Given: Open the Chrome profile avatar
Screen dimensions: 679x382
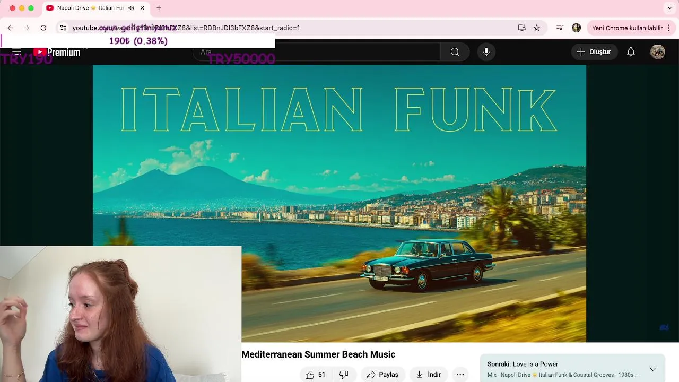Looking at the screenshot, I should pos(576,28).
